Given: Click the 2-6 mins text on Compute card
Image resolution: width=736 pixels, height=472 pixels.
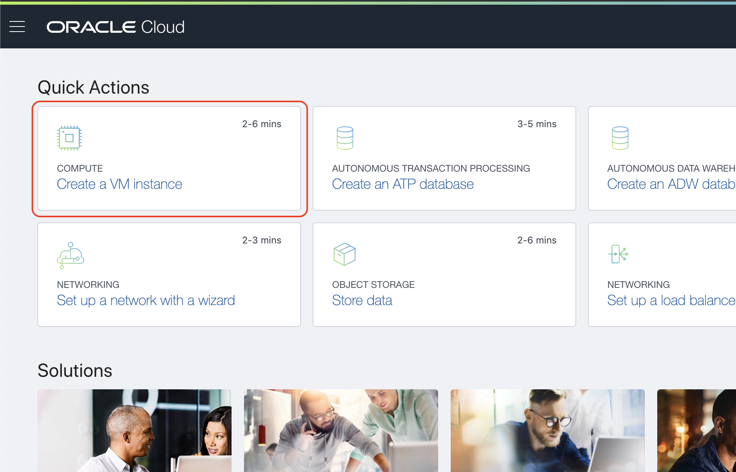Looking at the screenshot, I should coord(262,124).
